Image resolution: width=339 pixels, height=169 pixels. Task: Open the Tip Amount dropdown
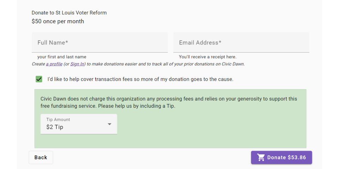(x=79, y=124)
